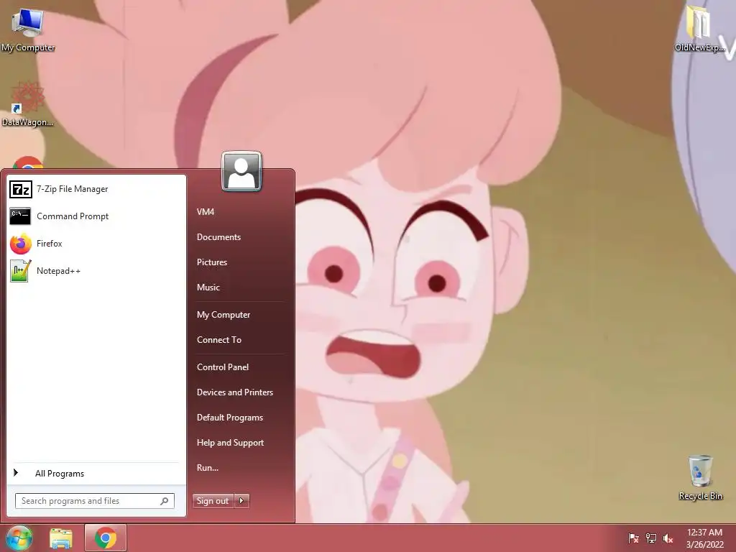Click the Windows Start orb
This screenshot has height=552, width=736.
[19, 538]
